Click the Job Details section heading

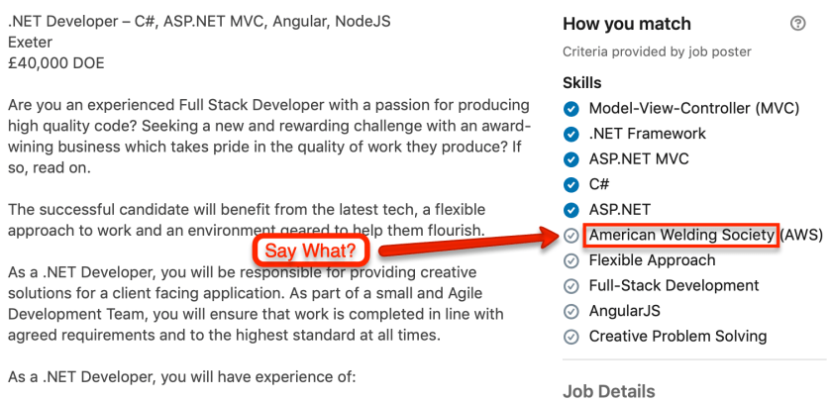[608, 392]
